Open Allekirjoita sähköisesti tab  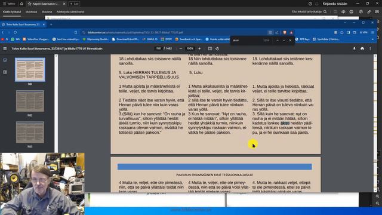tap(70, 12)
